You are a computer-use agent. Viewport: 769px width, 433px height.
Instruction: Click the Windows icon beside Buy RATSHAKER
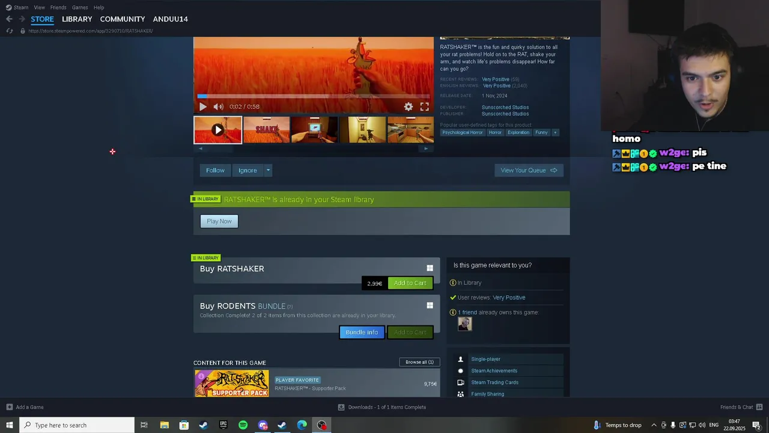coord(430,268)
